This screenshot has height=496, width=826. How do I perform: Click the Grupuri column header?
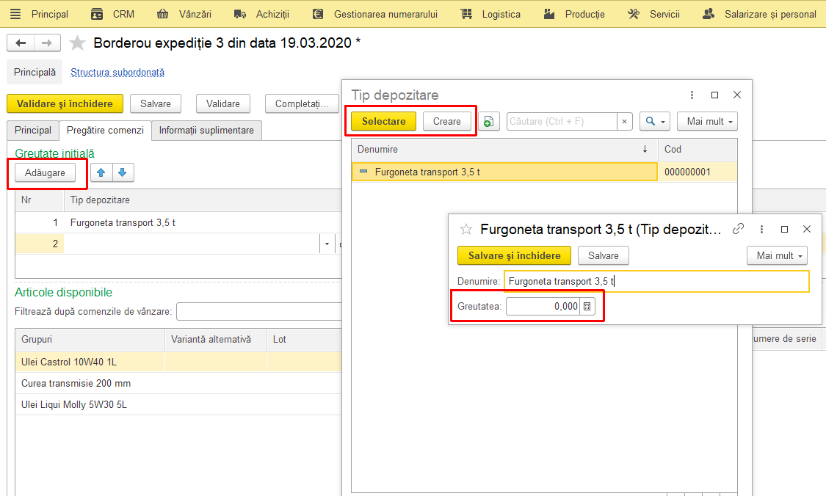coord(90,340)
